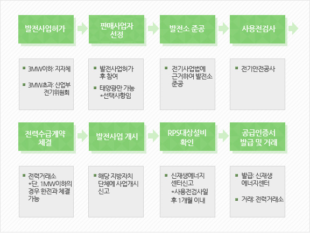Select the 판매사업자 선정 step box
The height and width of the screenshot is (233, 310).
pyautogui.click(x=116, y=29)
